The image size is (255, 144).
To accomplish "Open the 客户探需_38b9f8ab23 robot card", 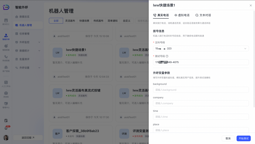I will point(81,134).
